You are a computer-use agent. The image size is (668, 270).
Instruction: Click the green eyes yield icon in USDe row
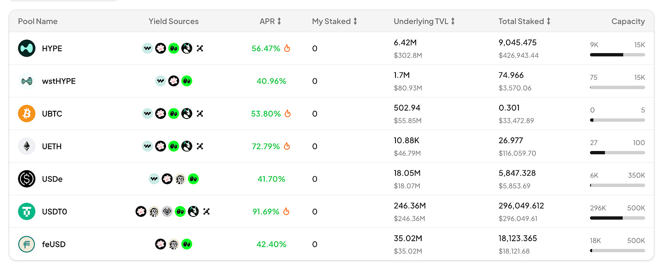[193, 179]
